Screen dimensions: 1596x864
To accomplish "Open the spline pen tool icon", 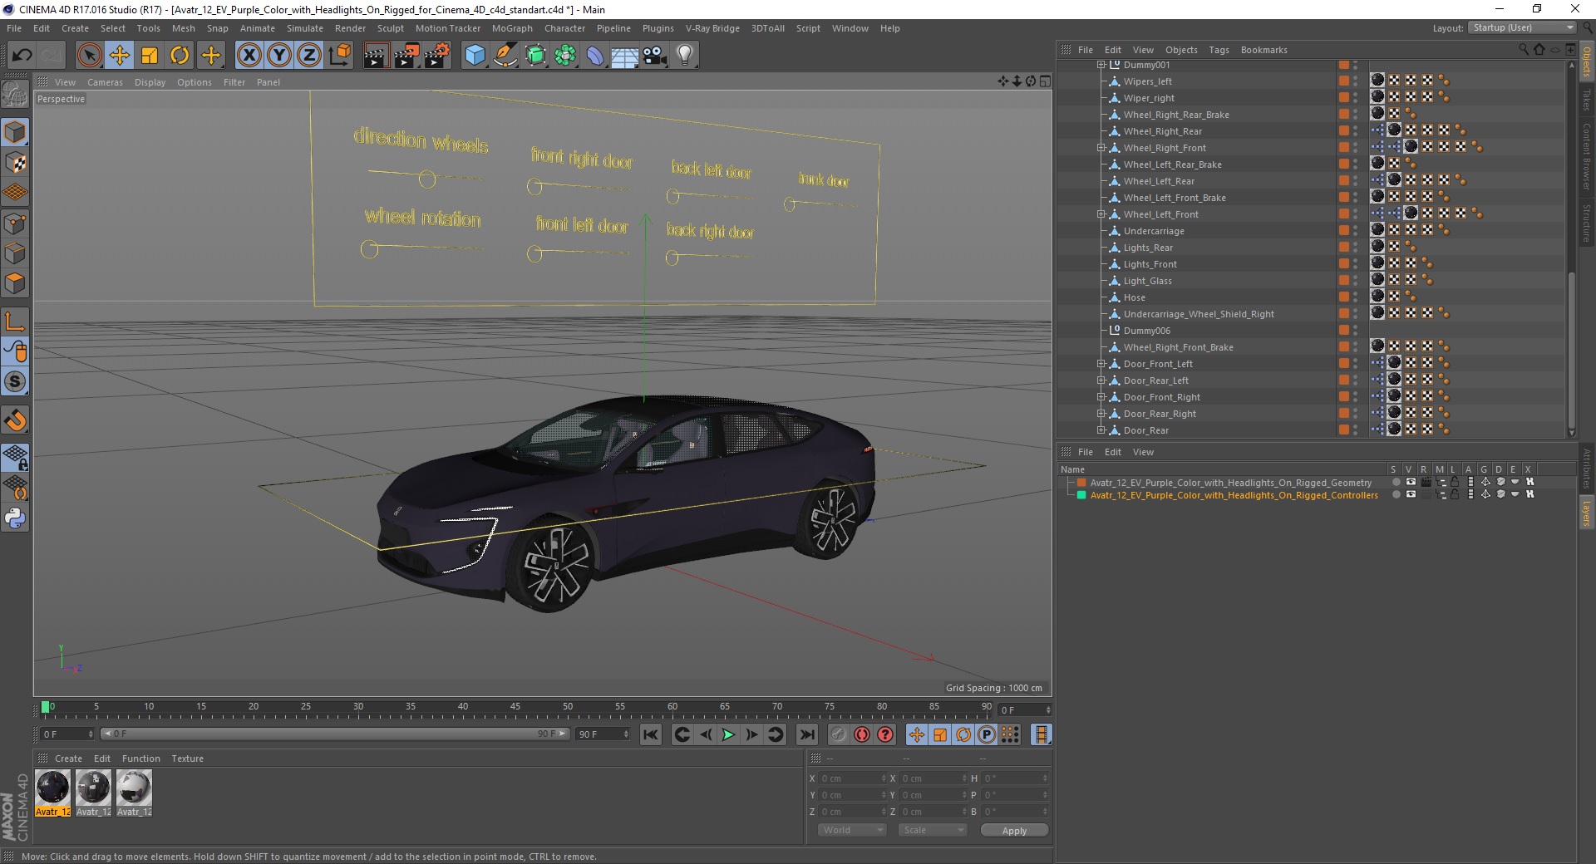I will coord(505,56).
